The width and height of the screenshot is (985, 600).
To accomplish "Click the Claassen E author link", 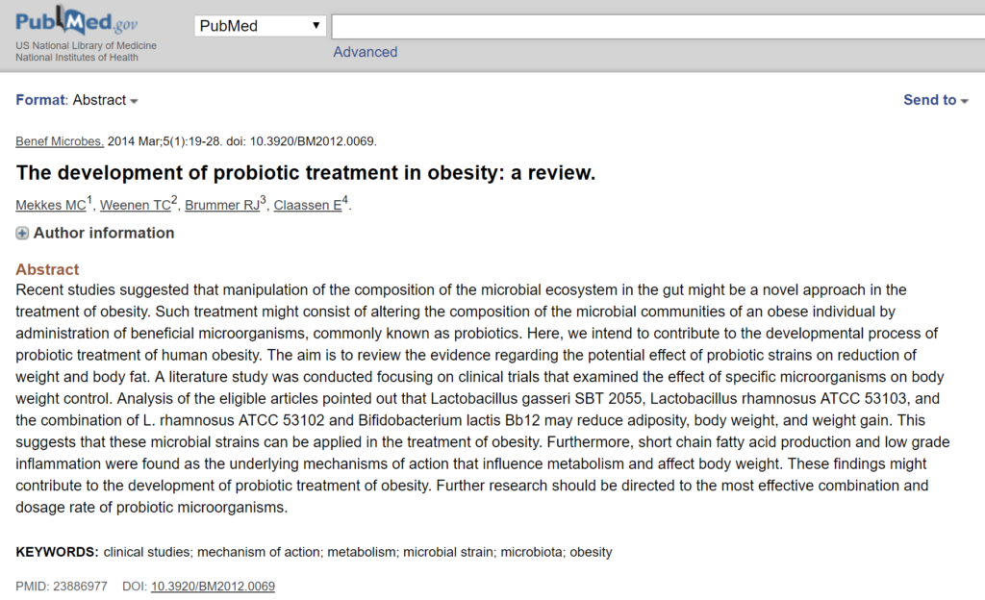I will point(308,205).
